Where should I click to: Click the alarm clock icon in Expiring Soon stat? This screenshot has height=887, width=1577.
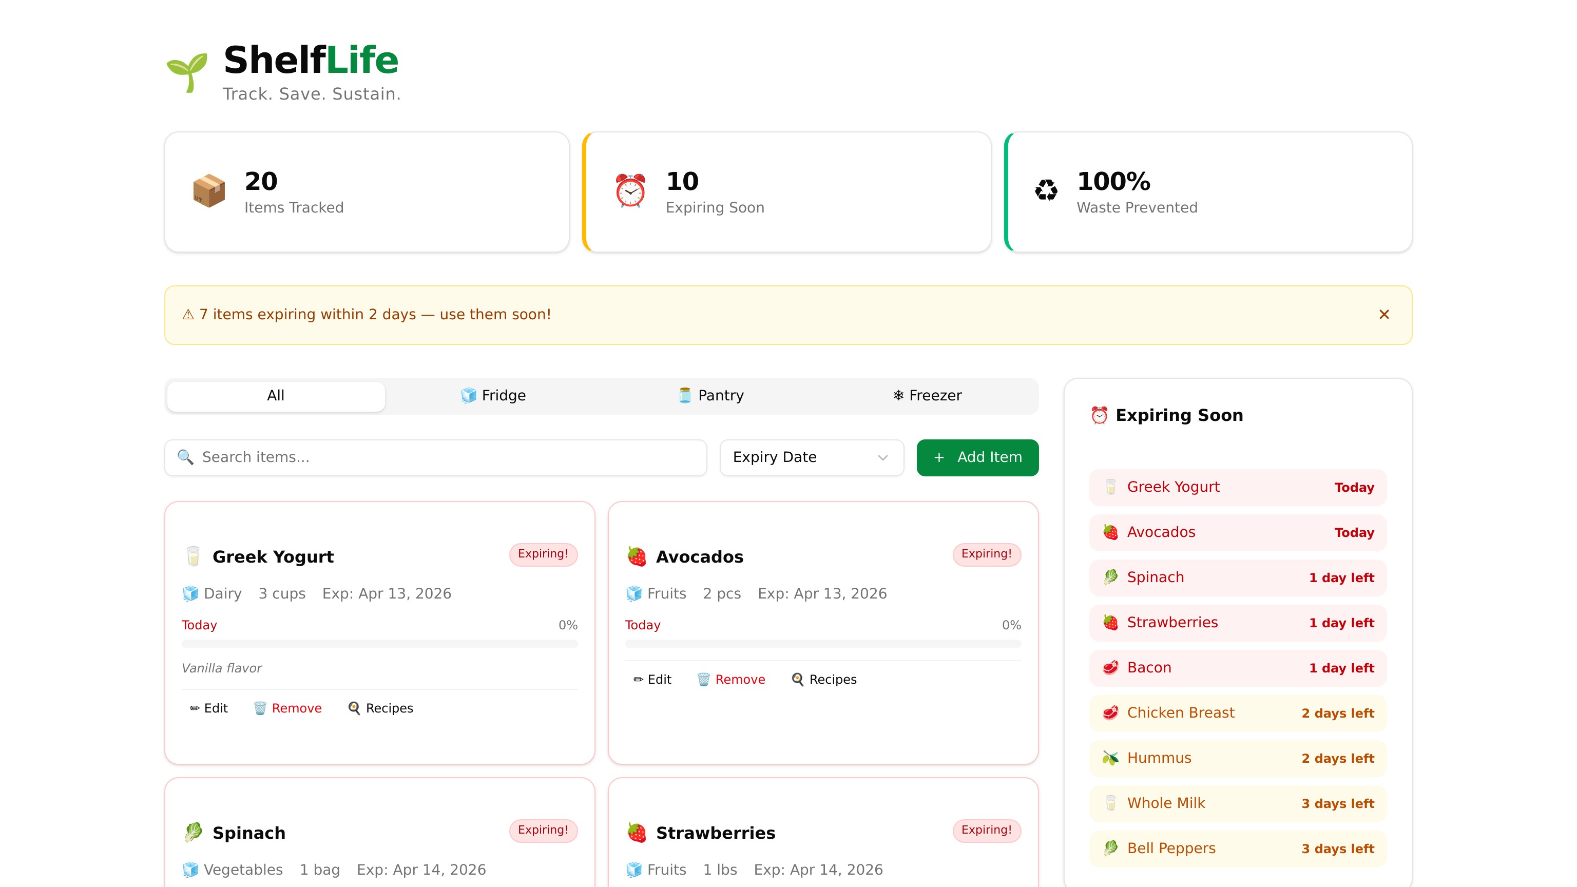(x=630, y=191)
